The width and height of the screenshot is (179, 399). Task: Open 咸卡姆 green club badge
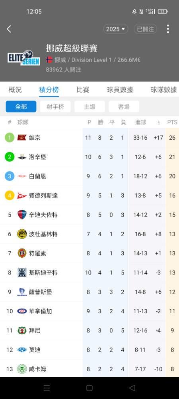click(22, 369)
